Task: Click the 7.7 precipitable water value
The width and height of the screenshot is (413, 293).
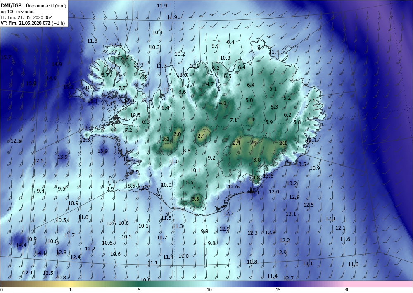Action: tap(122, 88)
